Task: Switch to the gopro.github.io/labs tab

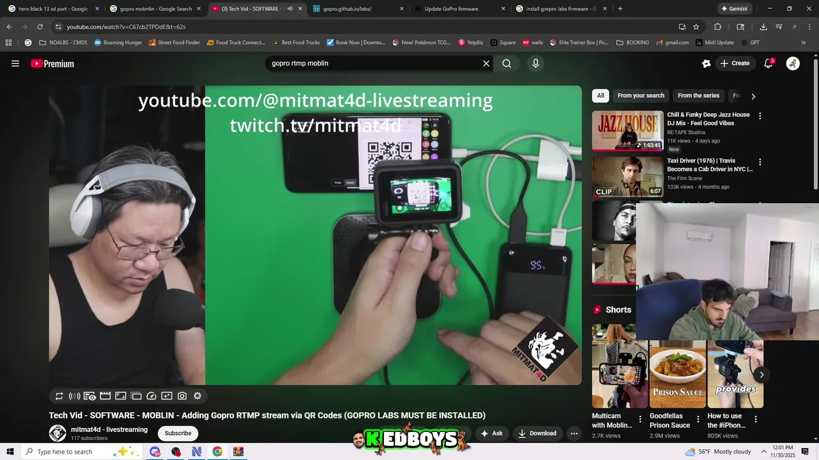Action: click(x=358, y=9)
